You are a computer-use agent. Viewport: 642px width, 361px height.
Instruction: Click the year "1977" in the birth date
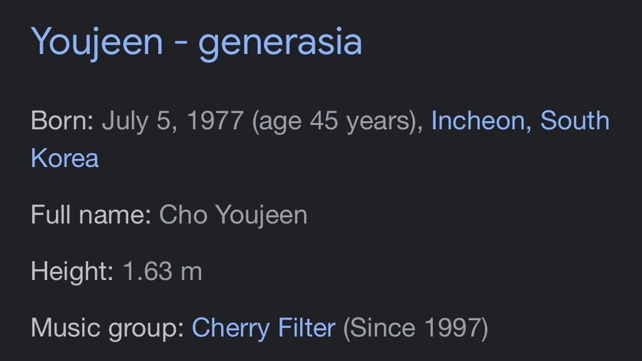[x=215, y=121]
